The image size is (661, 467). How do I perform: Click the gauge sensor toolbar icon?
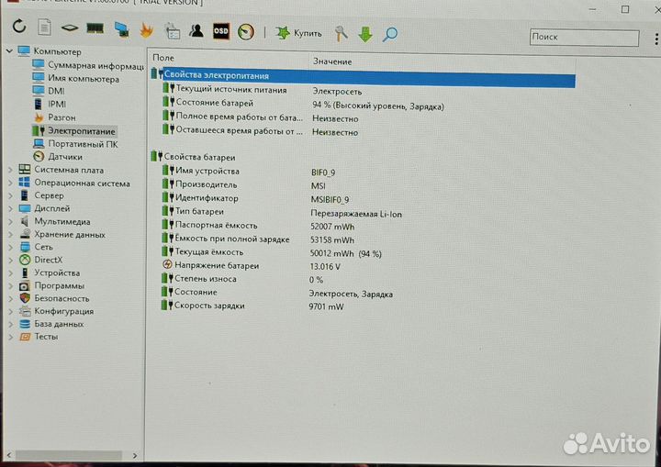pos(245,32)
